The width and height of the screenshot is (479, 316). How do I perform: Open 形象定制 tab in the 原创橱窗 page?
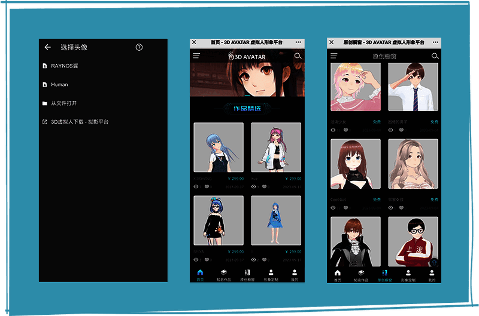[x=407, y=275]
